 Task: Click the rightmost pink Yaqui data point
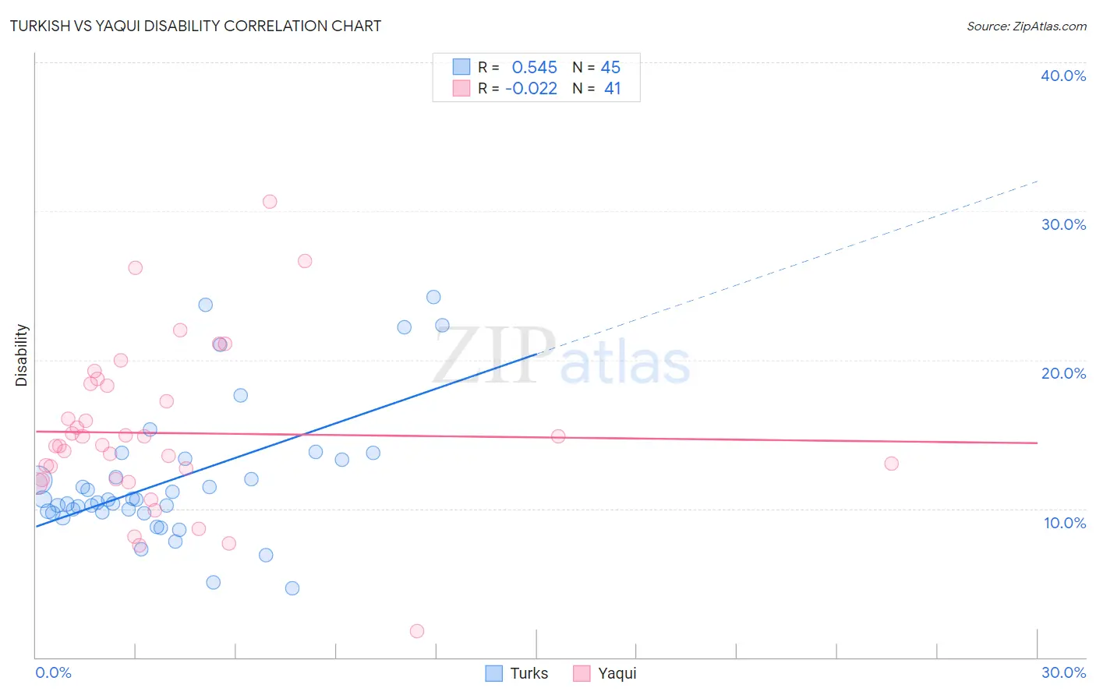point(892,464)
